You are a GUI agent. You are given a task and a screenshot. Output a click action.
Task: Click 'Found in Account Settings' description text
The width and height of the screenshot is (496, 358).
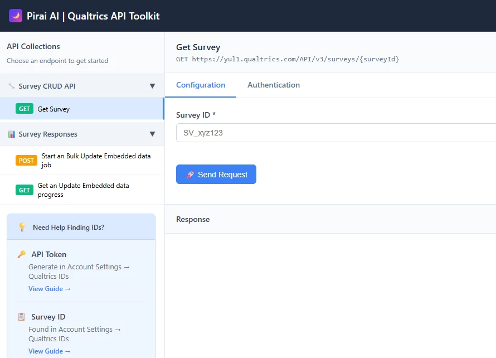point(74,333)
